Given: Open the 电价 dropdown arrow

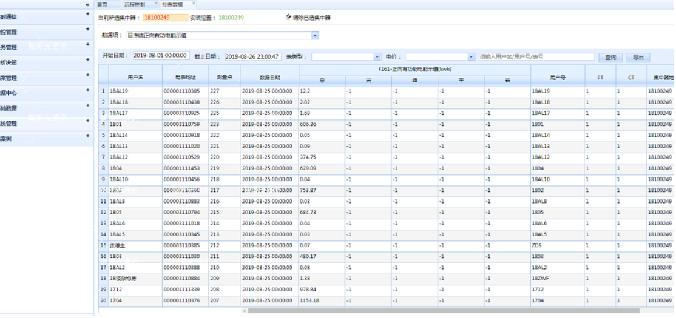Looking at the screenshot, I should 472,57.
